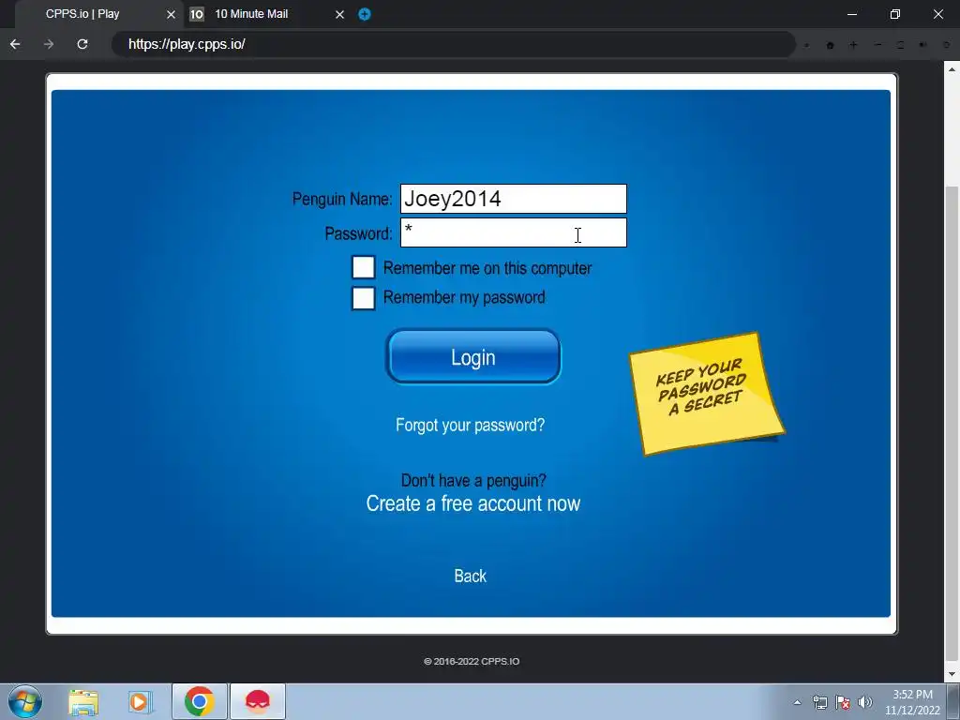Screen dimensions: 960x720
Task: Click the 10 Minute Mail tab favicon
Action: coord(197,14)
